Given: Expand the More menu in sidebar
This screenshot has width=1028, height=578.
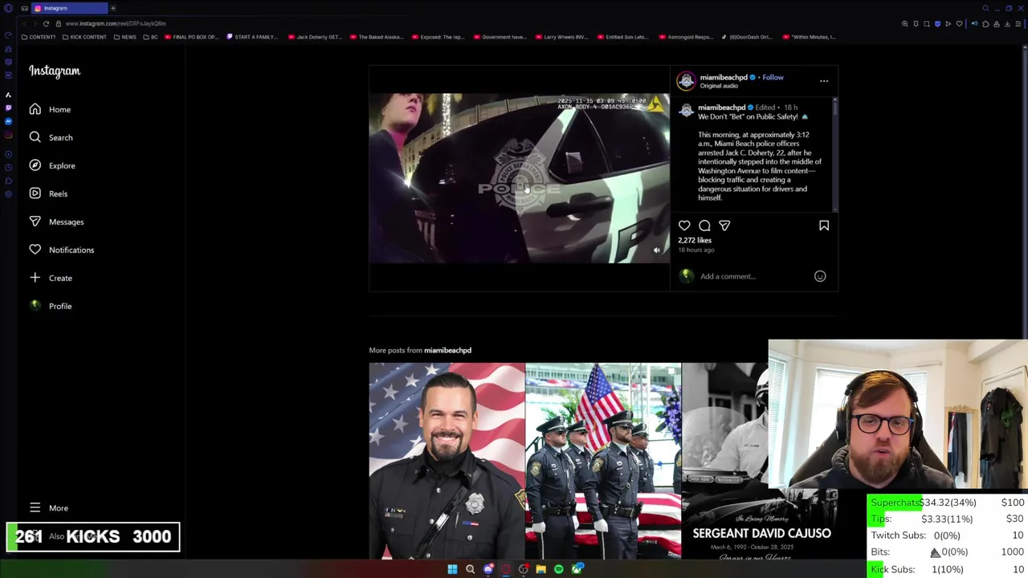Looking at the screenshot, I should tap(49, 507).
